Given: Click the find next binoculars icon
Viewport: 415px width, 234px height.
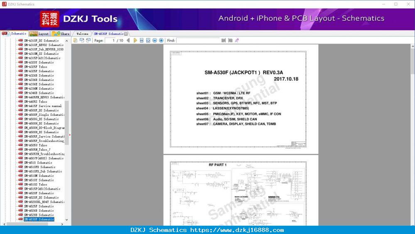Looking at the screenshot, I should pyautogui.click(x=230, y=41).
